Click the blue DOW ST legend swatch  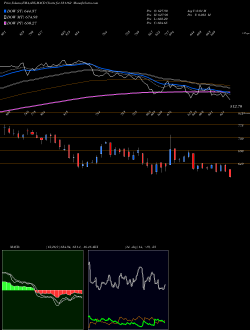[x=5, y=11]
